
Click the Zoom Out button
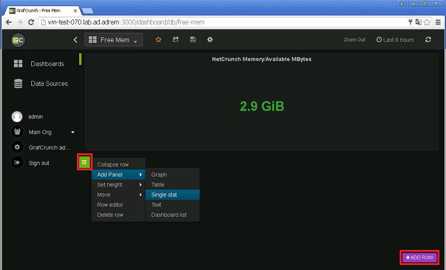(x=355, y=40)
